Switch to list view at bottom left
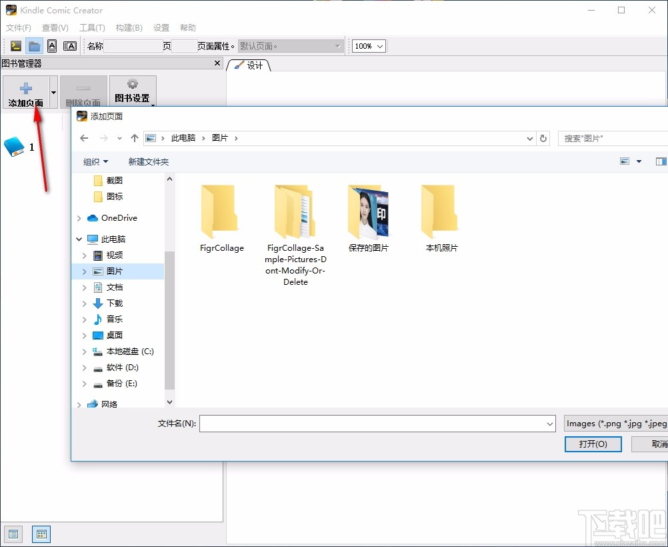 [13, 534]
